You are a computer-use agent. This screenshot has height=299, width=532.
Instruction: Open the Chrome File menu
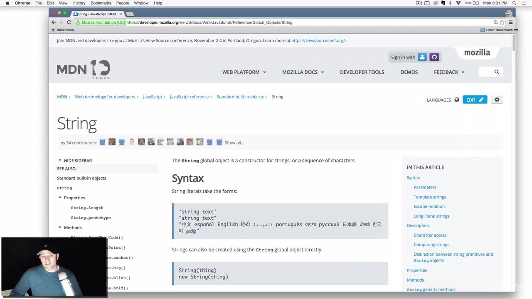tap(38, 3)
